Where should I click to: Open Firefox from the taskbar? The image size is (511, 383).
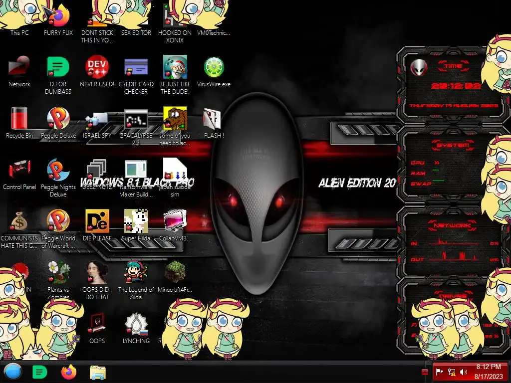click(68, 372)
